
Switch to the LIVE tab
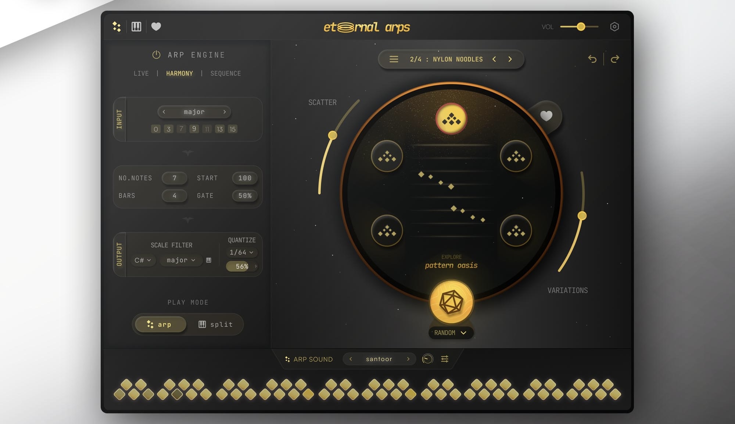click(141, 73)
